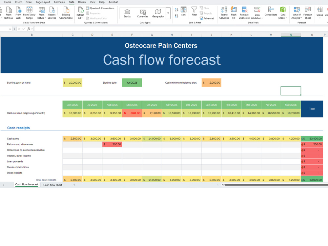The width and height of the screenshot is (328, 246).
Task: Click the Refresh All icon
Action: 81,10
